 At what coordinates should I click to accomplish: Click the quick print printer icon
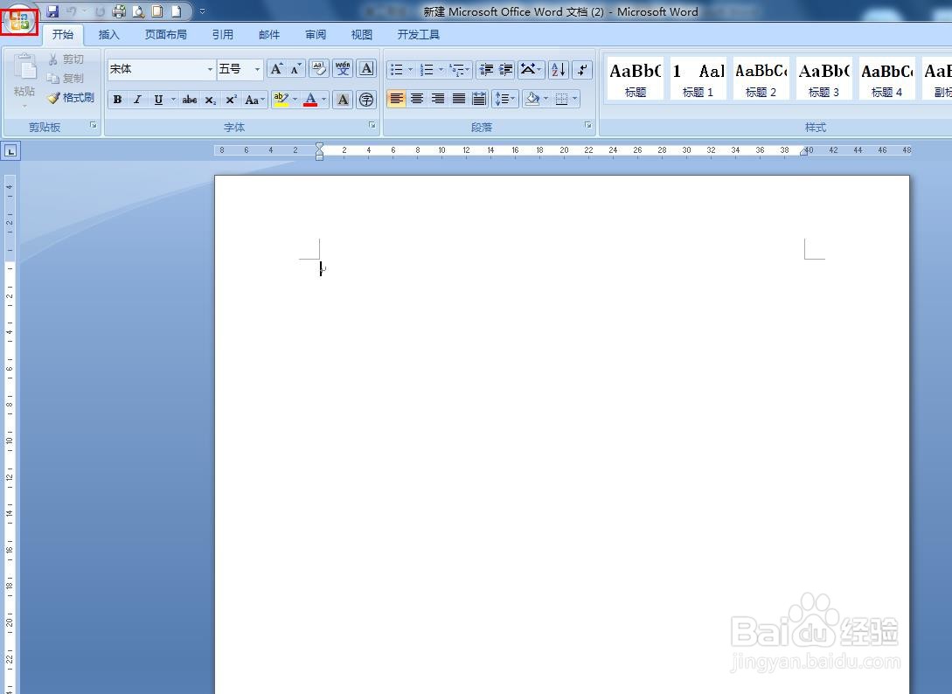coord(119,11)
